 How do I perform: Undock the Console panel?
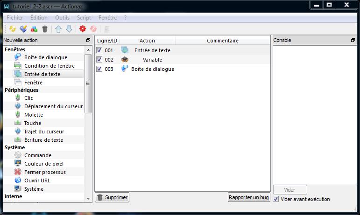click(353, 41)
